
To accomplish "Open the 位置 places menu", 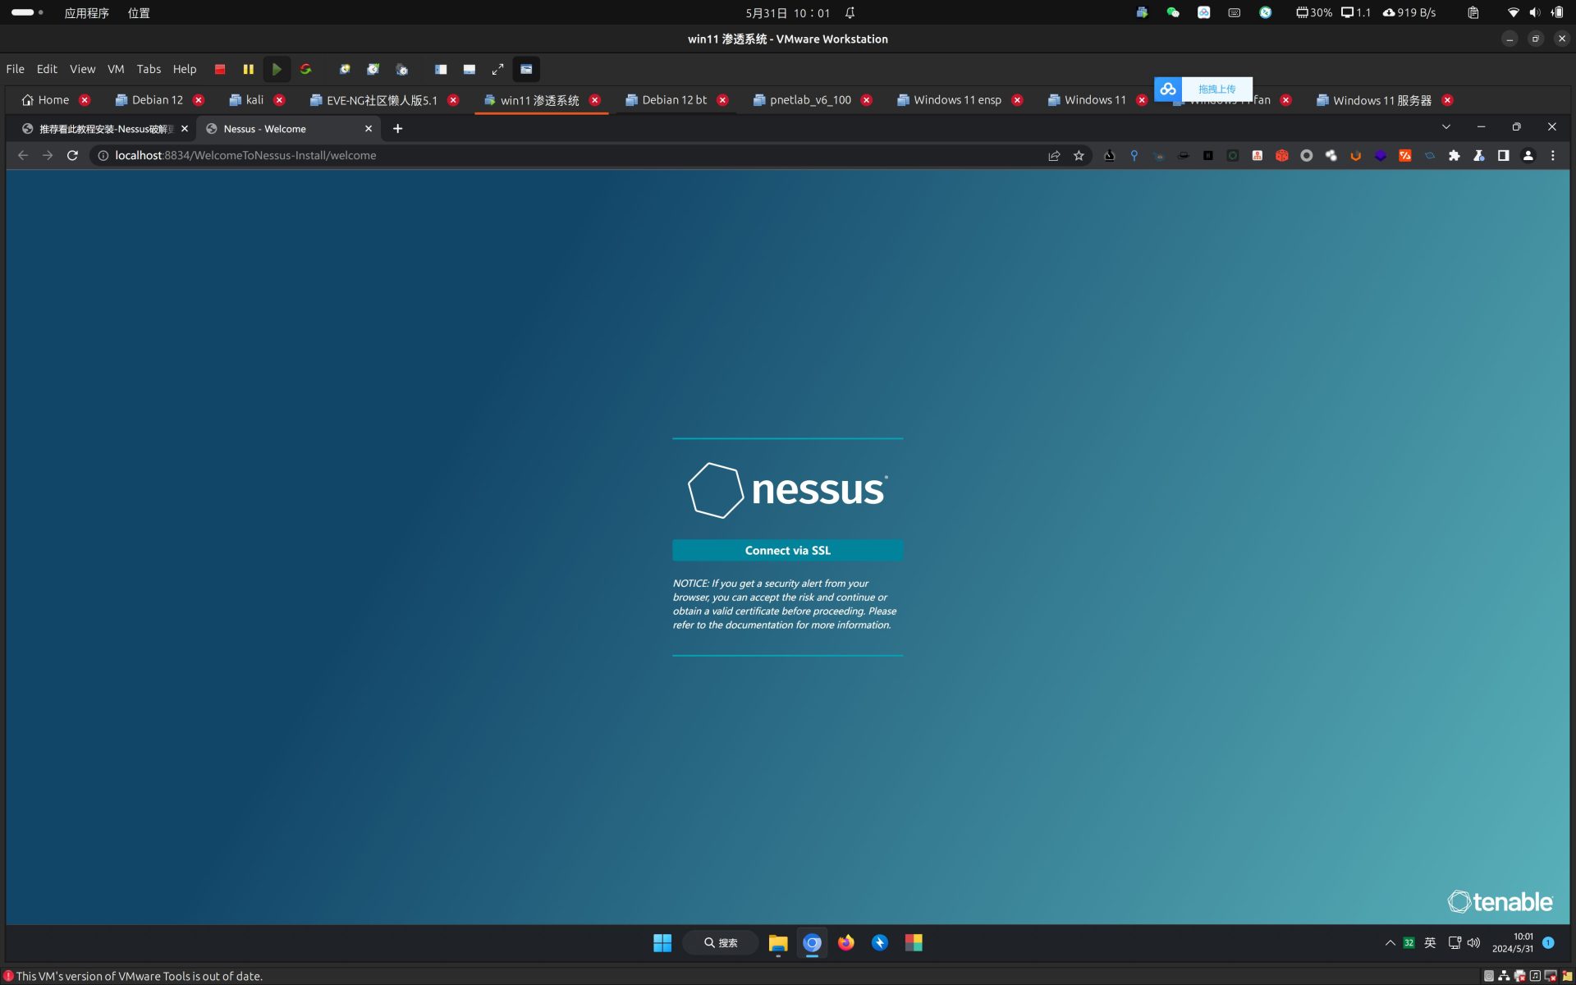I will [x=139, y=13].
